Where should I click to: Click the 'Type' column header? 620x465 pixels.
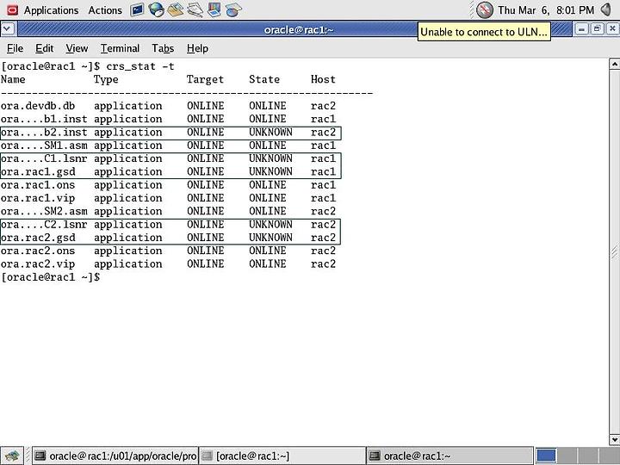[106, 80]
